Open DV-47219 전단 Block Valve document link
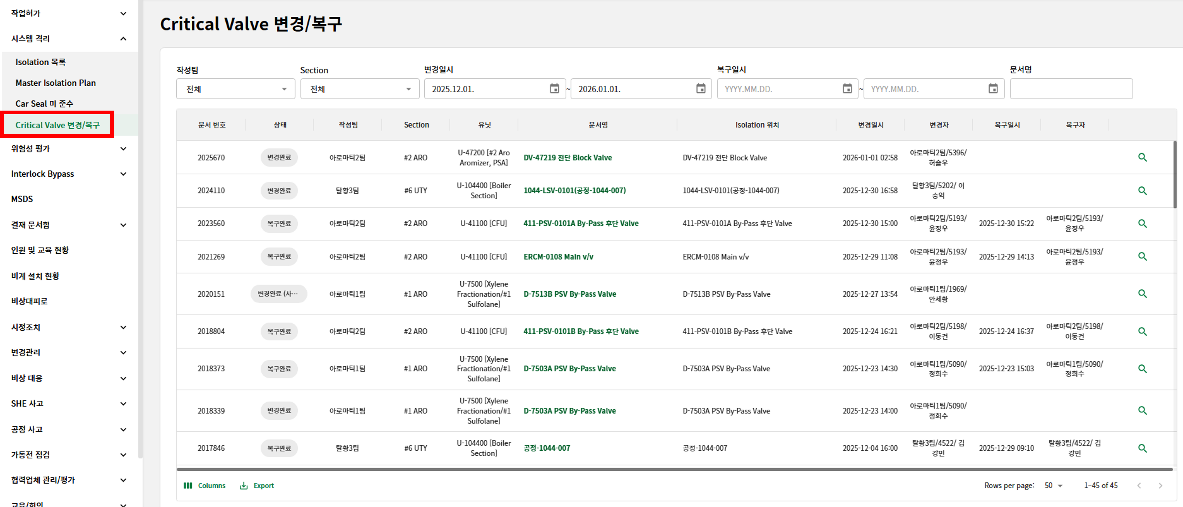This screenshot has height=507, width=1183. [567, 158]
